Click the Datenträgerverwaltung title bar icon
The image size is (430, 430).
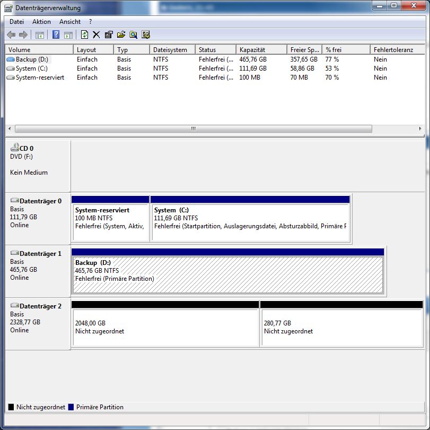8,8
